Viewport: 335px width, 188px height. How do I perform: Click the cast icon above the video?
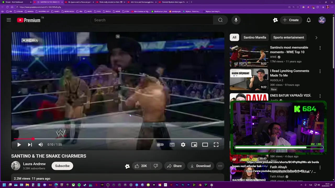tap(118, 37)
